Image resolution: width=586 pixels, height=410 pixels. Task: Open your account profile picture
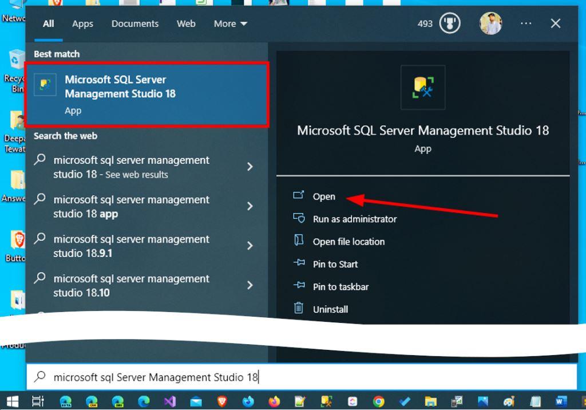490,23
